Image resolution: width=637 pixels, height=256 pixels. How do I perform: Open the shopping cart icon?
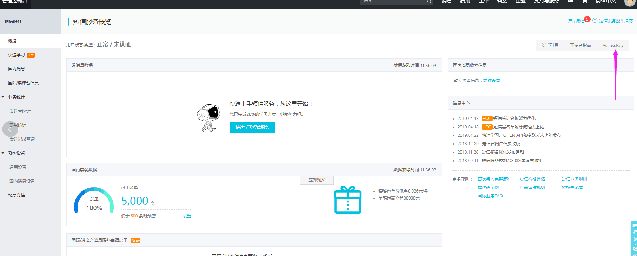click(585, 1)
